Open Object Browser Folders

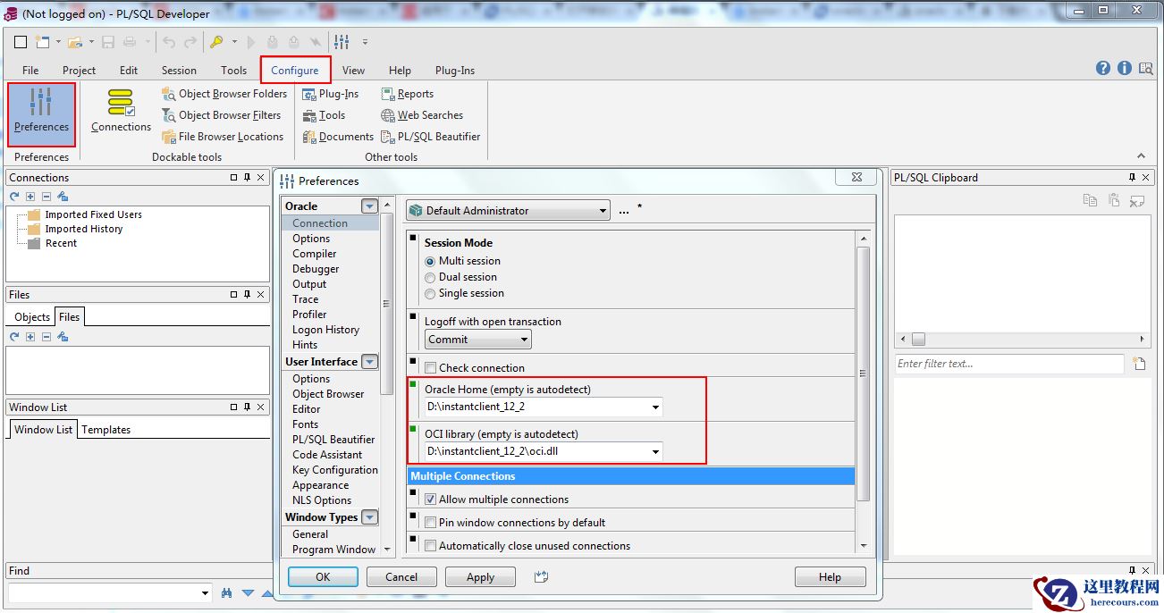[x=224, y=94]
